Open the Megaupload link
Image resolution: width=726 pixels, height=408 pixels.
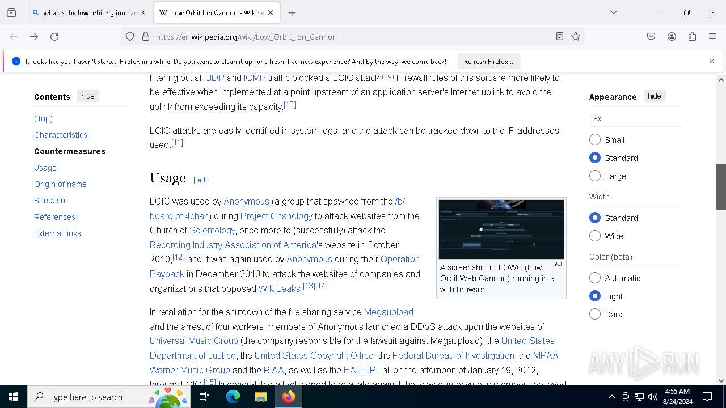click(x=389, y=312)
